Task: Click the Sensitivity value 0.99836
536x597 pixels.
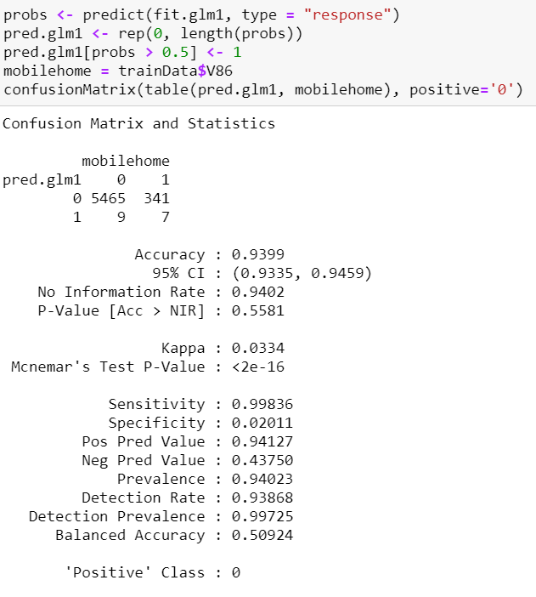Action: click(262, 404)
